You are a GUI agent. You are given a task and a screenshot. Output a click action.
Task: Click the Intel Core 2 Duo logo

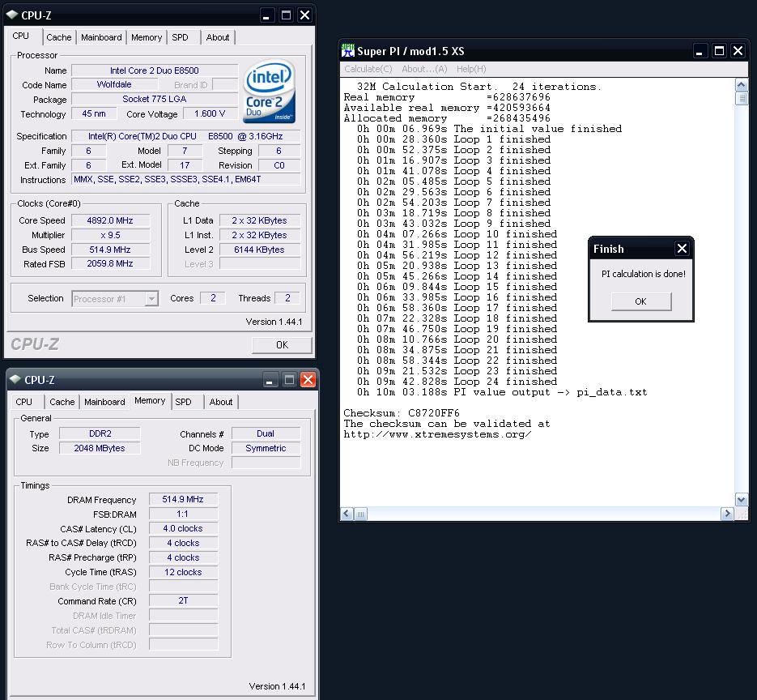269,91
